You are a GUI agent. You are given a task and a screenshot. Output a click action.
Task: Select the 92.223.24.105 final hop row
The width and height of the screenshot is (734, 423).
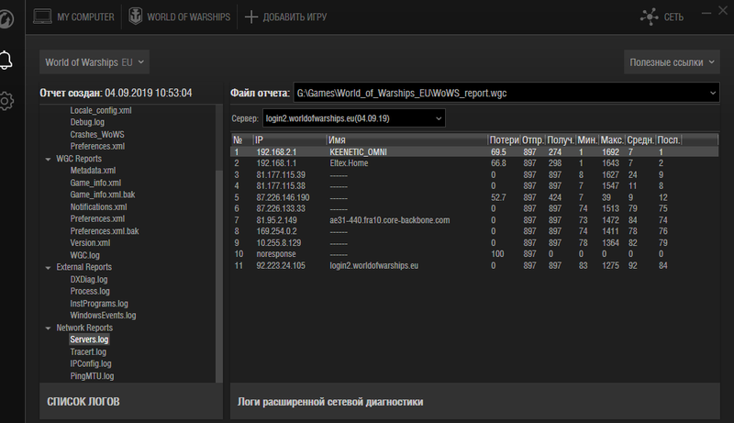point(474,266)
